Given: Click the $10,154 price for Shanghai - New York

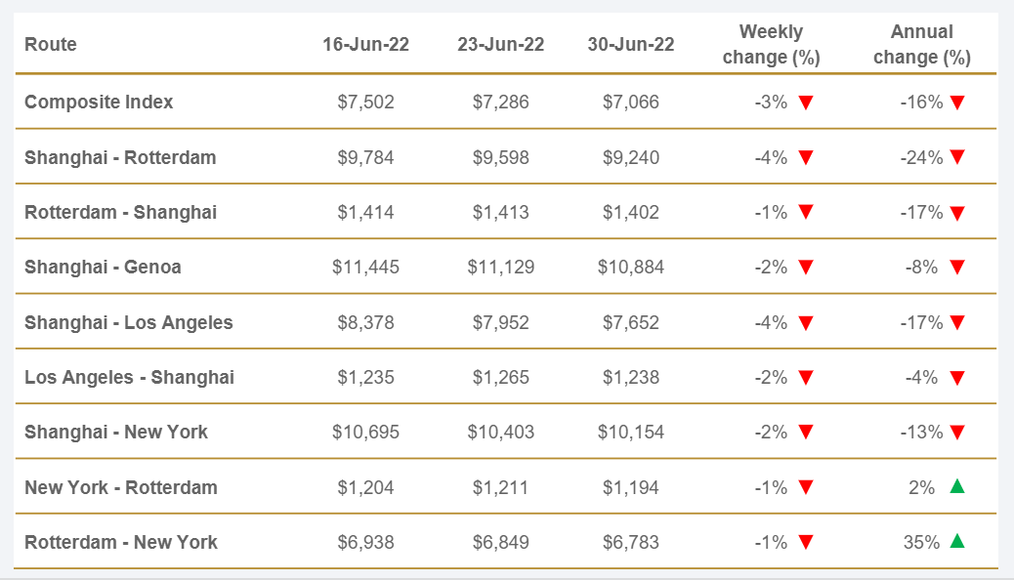Looking at the screenshot, I should pyautogui.click(x=631, y=432).
